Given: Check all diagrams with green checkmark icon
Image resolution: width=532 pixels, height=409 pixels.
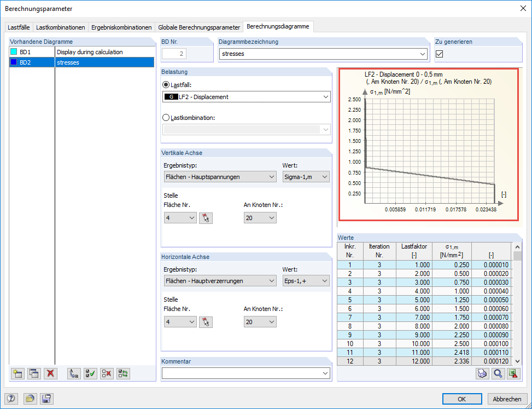Looking at the screenshot, I should point(90,373).
